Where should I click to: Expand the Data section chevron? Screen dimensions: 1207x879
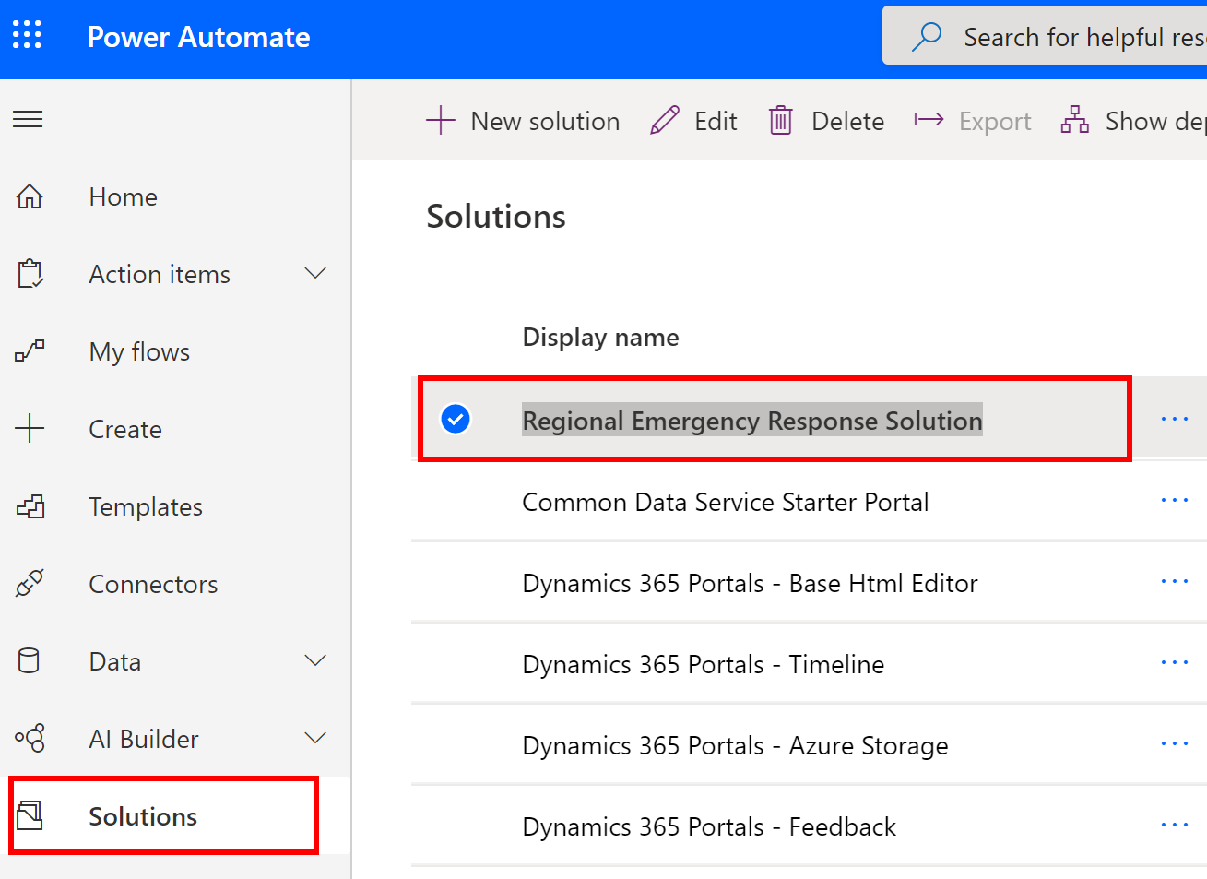pyautogui.click(x=315, y=661)
